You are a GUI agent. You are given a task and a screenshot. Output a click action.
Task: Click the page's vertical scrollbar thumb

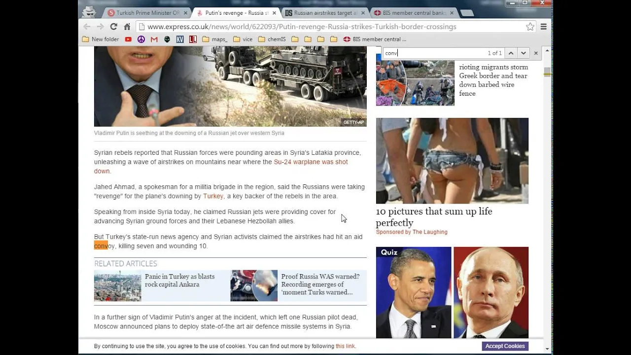[x=547, y=72]
